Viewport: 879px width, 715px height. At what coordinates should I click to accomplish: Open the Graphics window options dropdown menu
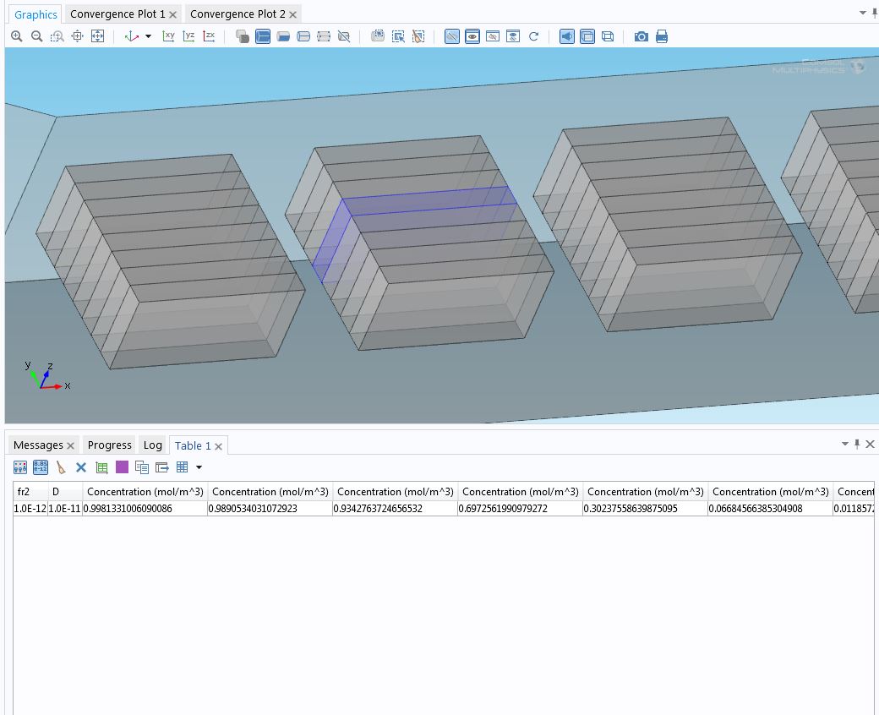tap(863, 13)
